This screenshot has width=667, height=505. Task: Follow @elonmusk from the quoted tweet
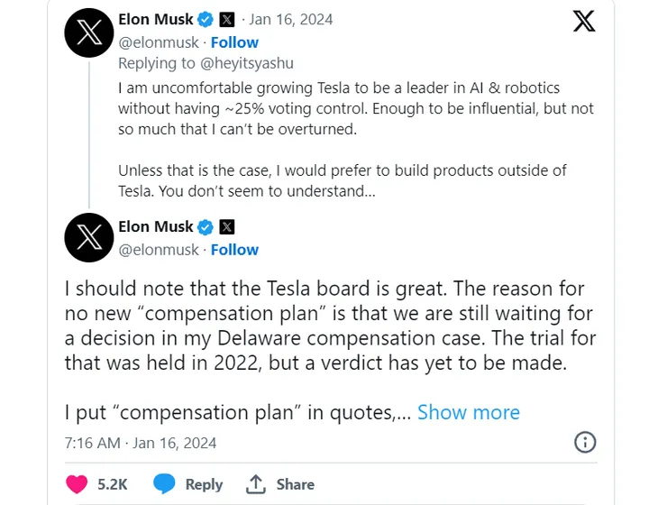[x=234, y=42]
